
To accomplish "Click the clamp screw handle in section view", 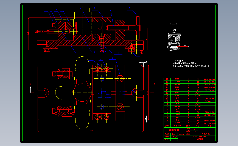I will pos(138,28).
